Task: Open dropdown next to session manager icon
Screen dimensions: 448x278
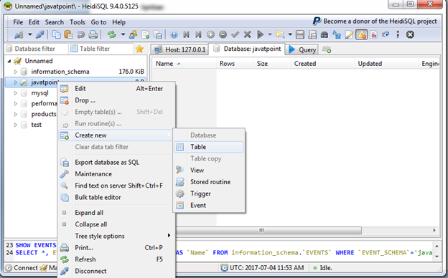Action: tap(29, 35)
